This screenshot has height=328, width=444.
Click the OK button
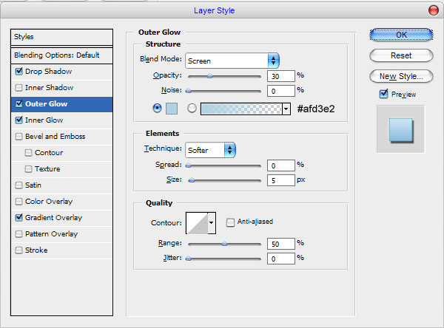click(401, 35)
